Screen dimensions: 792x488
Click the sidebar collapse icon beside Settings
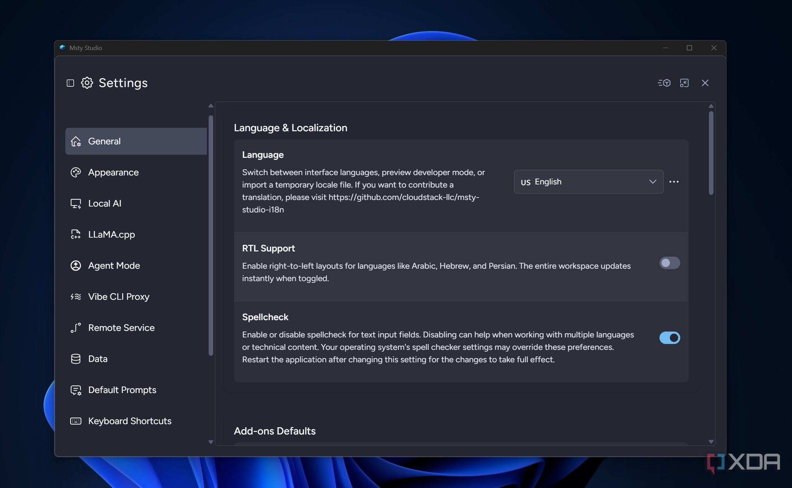(70, 83)
